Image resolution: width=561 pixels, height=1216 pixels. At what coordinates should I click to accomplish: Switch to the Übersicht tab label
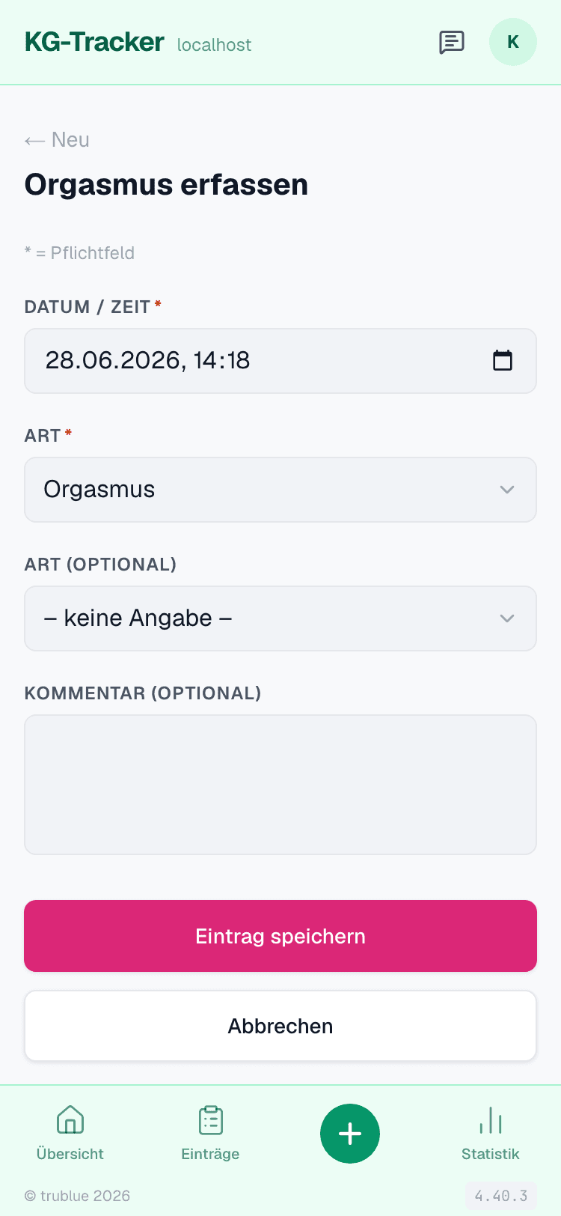70,1154
